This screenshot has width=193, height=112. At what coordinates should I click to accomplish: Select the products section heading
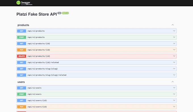(23, 25)
